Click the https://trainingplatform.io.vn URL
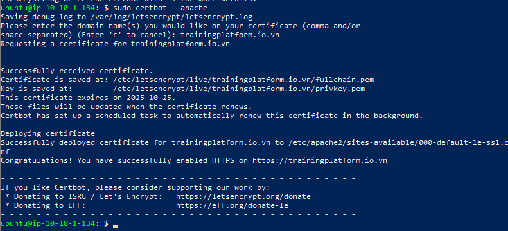508x231 pixels. click(320, 160)
